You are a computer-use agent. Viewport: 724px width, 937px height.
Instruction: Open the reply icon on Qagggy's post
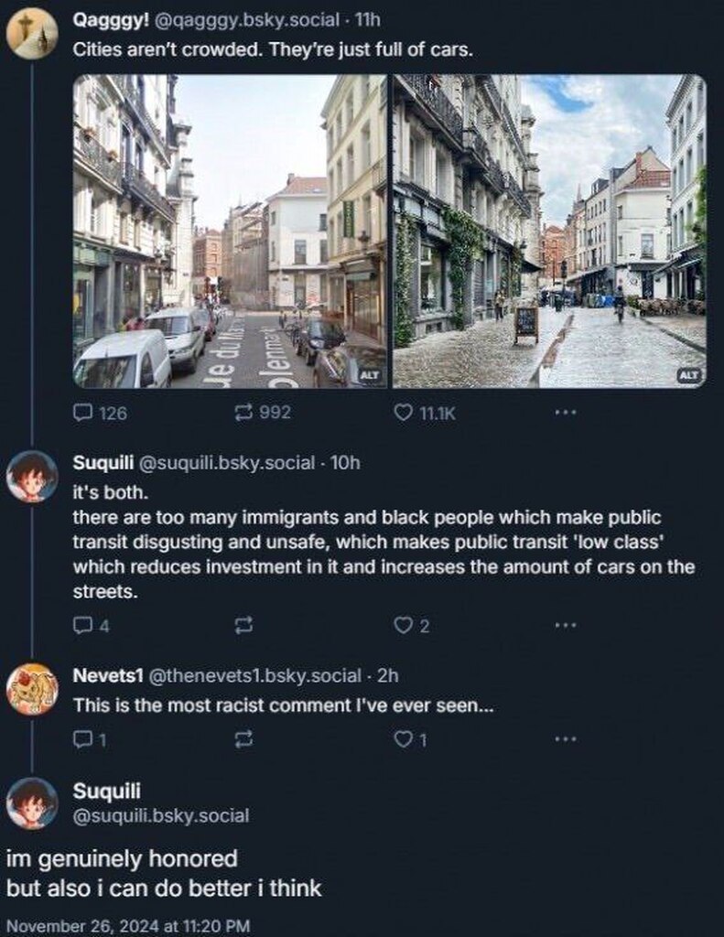[82, 413]
